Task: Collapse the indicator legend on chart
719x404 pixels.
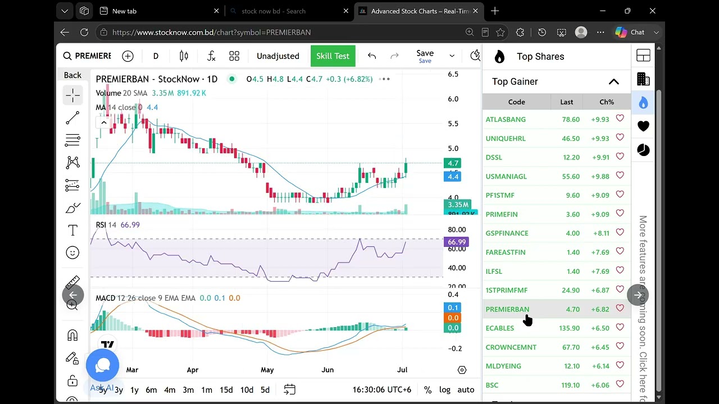Action: pos(103,122)
